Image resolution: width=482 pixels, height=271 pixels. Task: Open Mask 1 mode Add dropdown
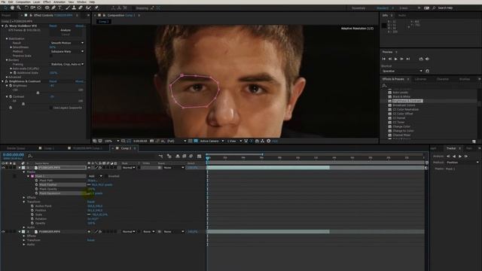[x=95, y=176]
